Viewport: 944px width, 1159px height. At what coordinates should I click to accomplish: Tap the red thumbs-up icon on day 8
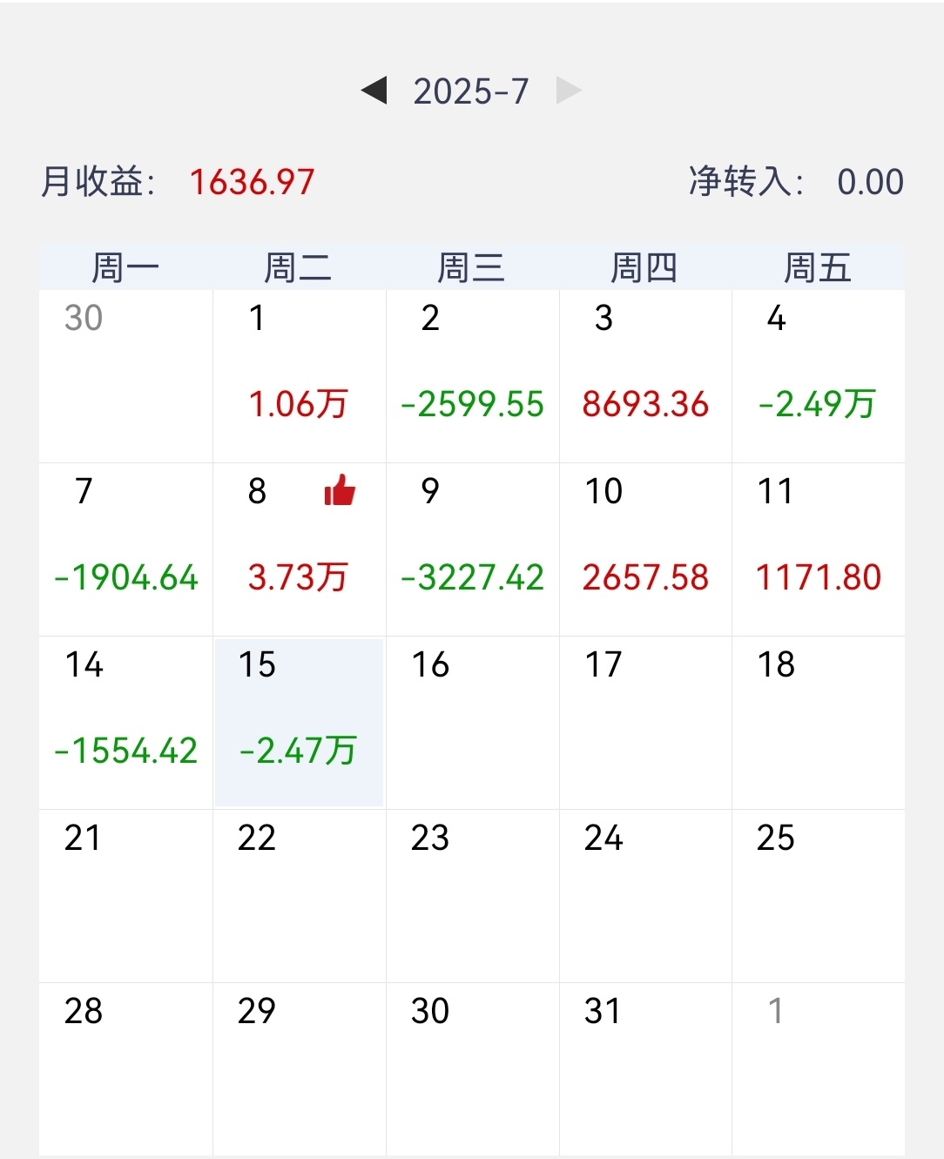tap(340, 490)
